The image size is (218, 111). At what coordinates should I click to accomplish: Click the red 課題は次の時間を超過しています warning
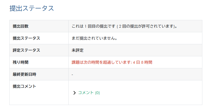pos(102,62)
